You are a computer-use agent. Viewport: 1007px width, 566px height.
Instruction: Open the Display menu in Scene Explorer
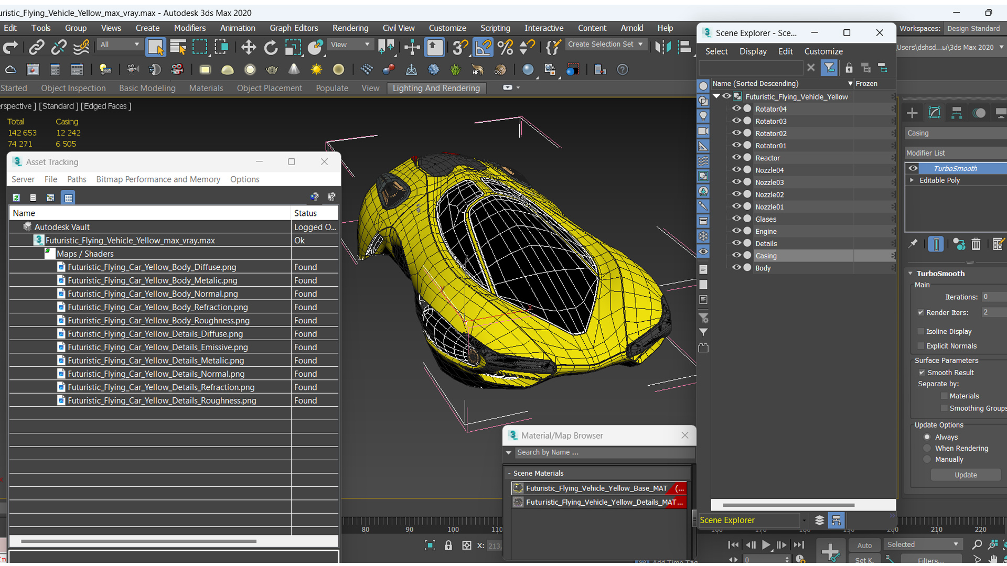[753, 51]
